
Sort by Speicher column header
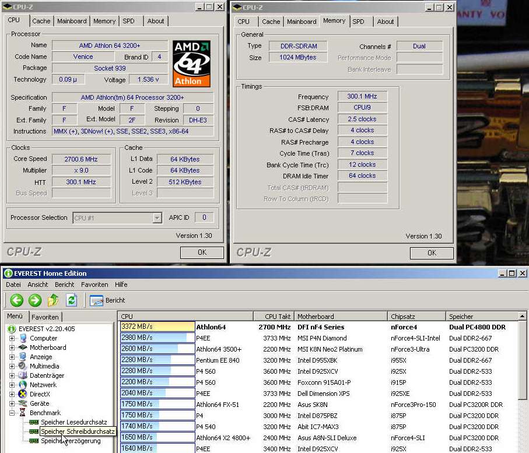coord(482,317)
